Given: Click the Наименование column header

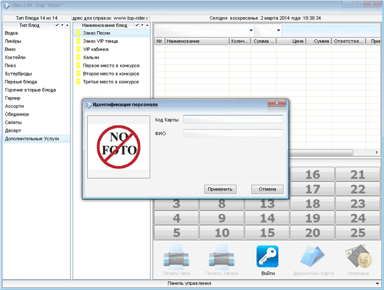Looking at the screenshot, I should pyautogui.click(x=196, y=41).
